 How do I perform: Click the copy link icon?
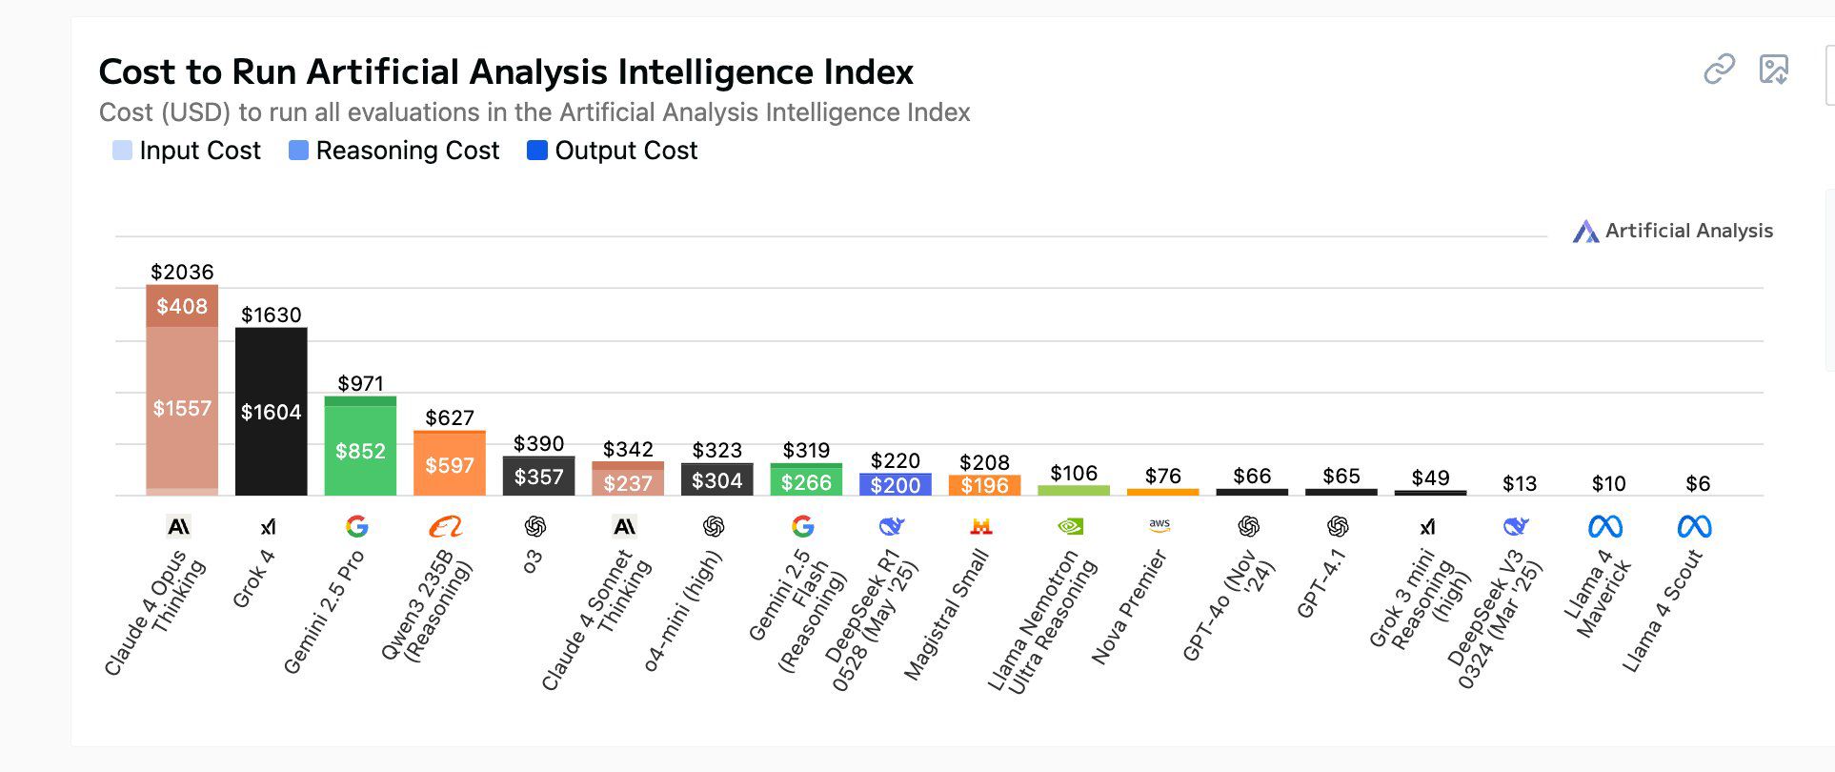(1719, 70)
